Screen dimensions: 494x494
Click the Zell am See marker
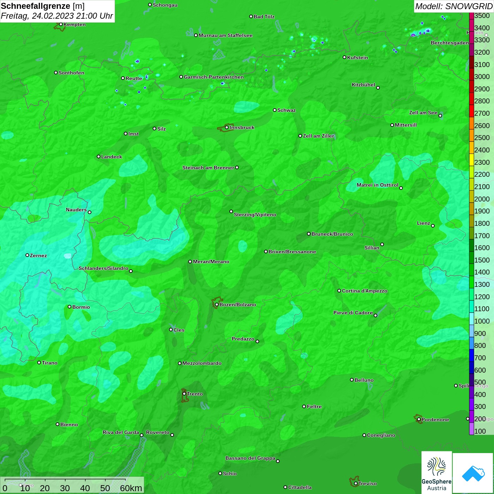coord(440,115)
